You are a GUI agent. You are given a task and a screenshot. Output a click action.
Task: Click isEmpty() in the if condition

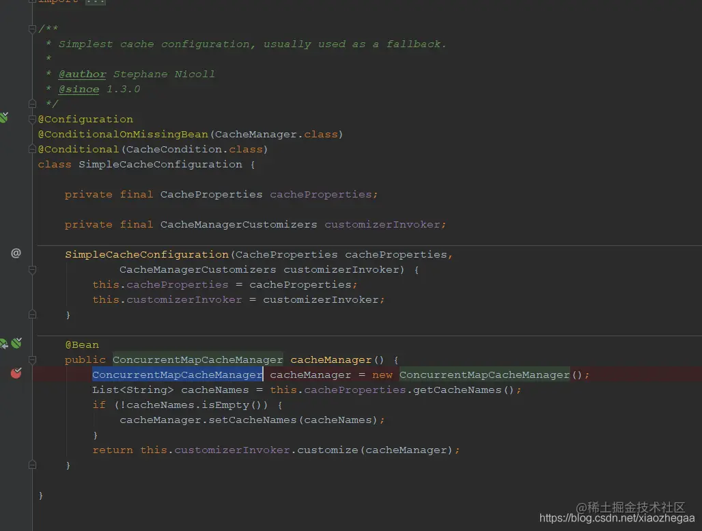tap(235, 405)
